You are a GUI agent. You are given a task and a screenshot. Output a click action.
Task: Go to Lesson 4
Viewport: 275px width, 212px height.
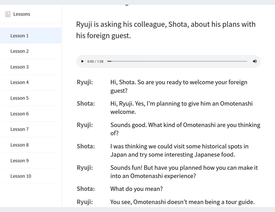click(x=20, y=82)
